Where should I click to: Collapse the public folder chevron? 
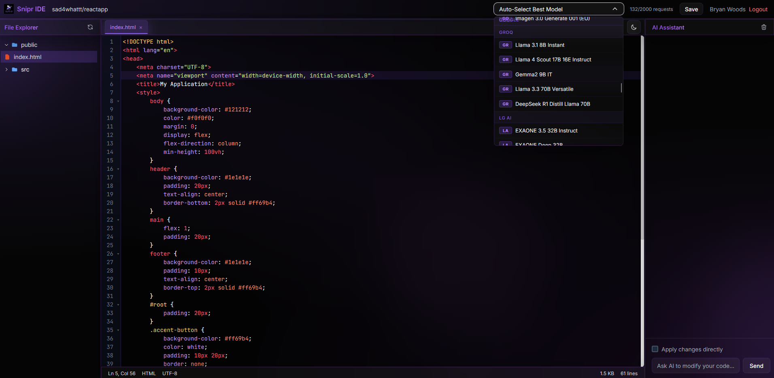coord(6,45)
